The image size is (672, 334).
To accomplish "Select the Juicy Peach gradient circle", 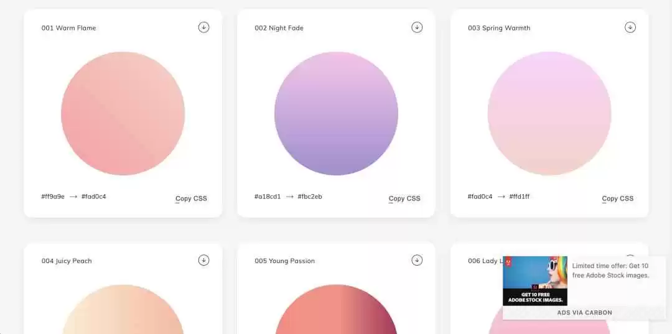I will click(x=123, y=309).
